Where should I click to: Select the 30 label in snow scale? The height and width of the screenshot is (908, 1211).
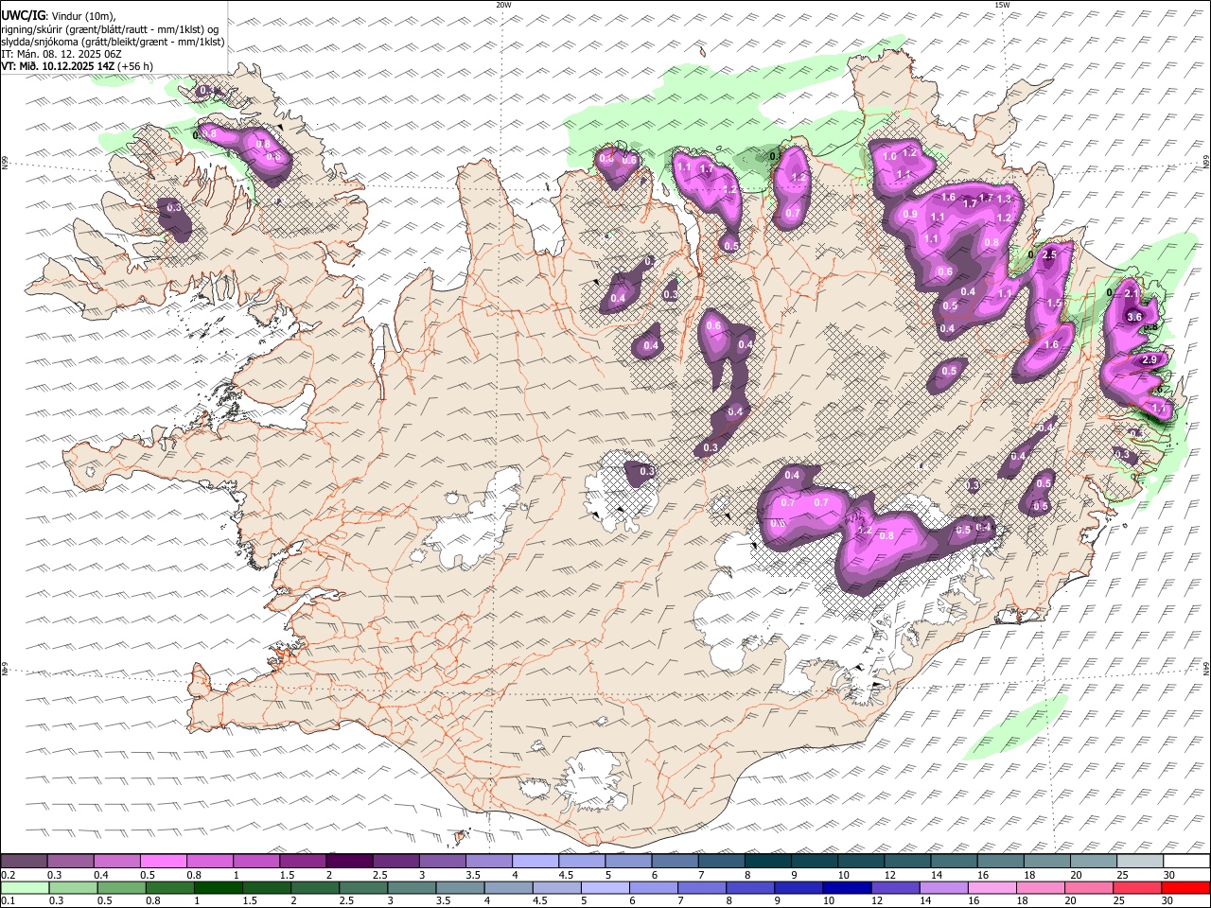point(1168,875)
